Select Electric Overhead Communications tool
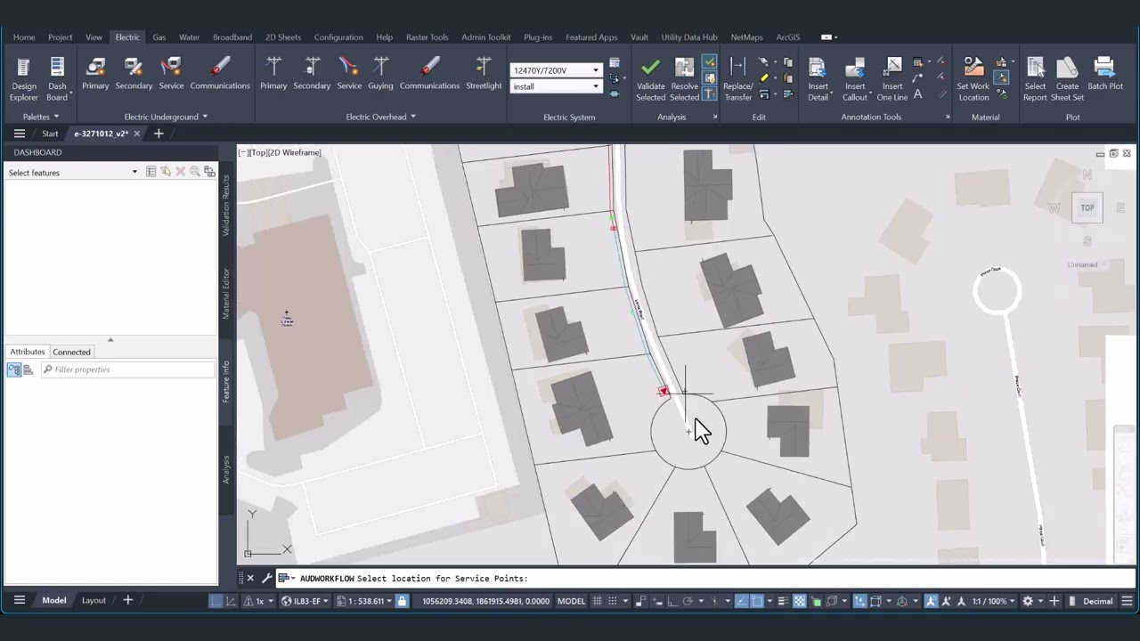 [x=429, y=74]
